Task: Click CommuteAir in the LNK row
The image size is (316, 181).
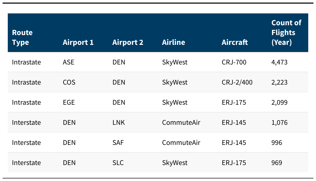Action: tap(181, 122)
